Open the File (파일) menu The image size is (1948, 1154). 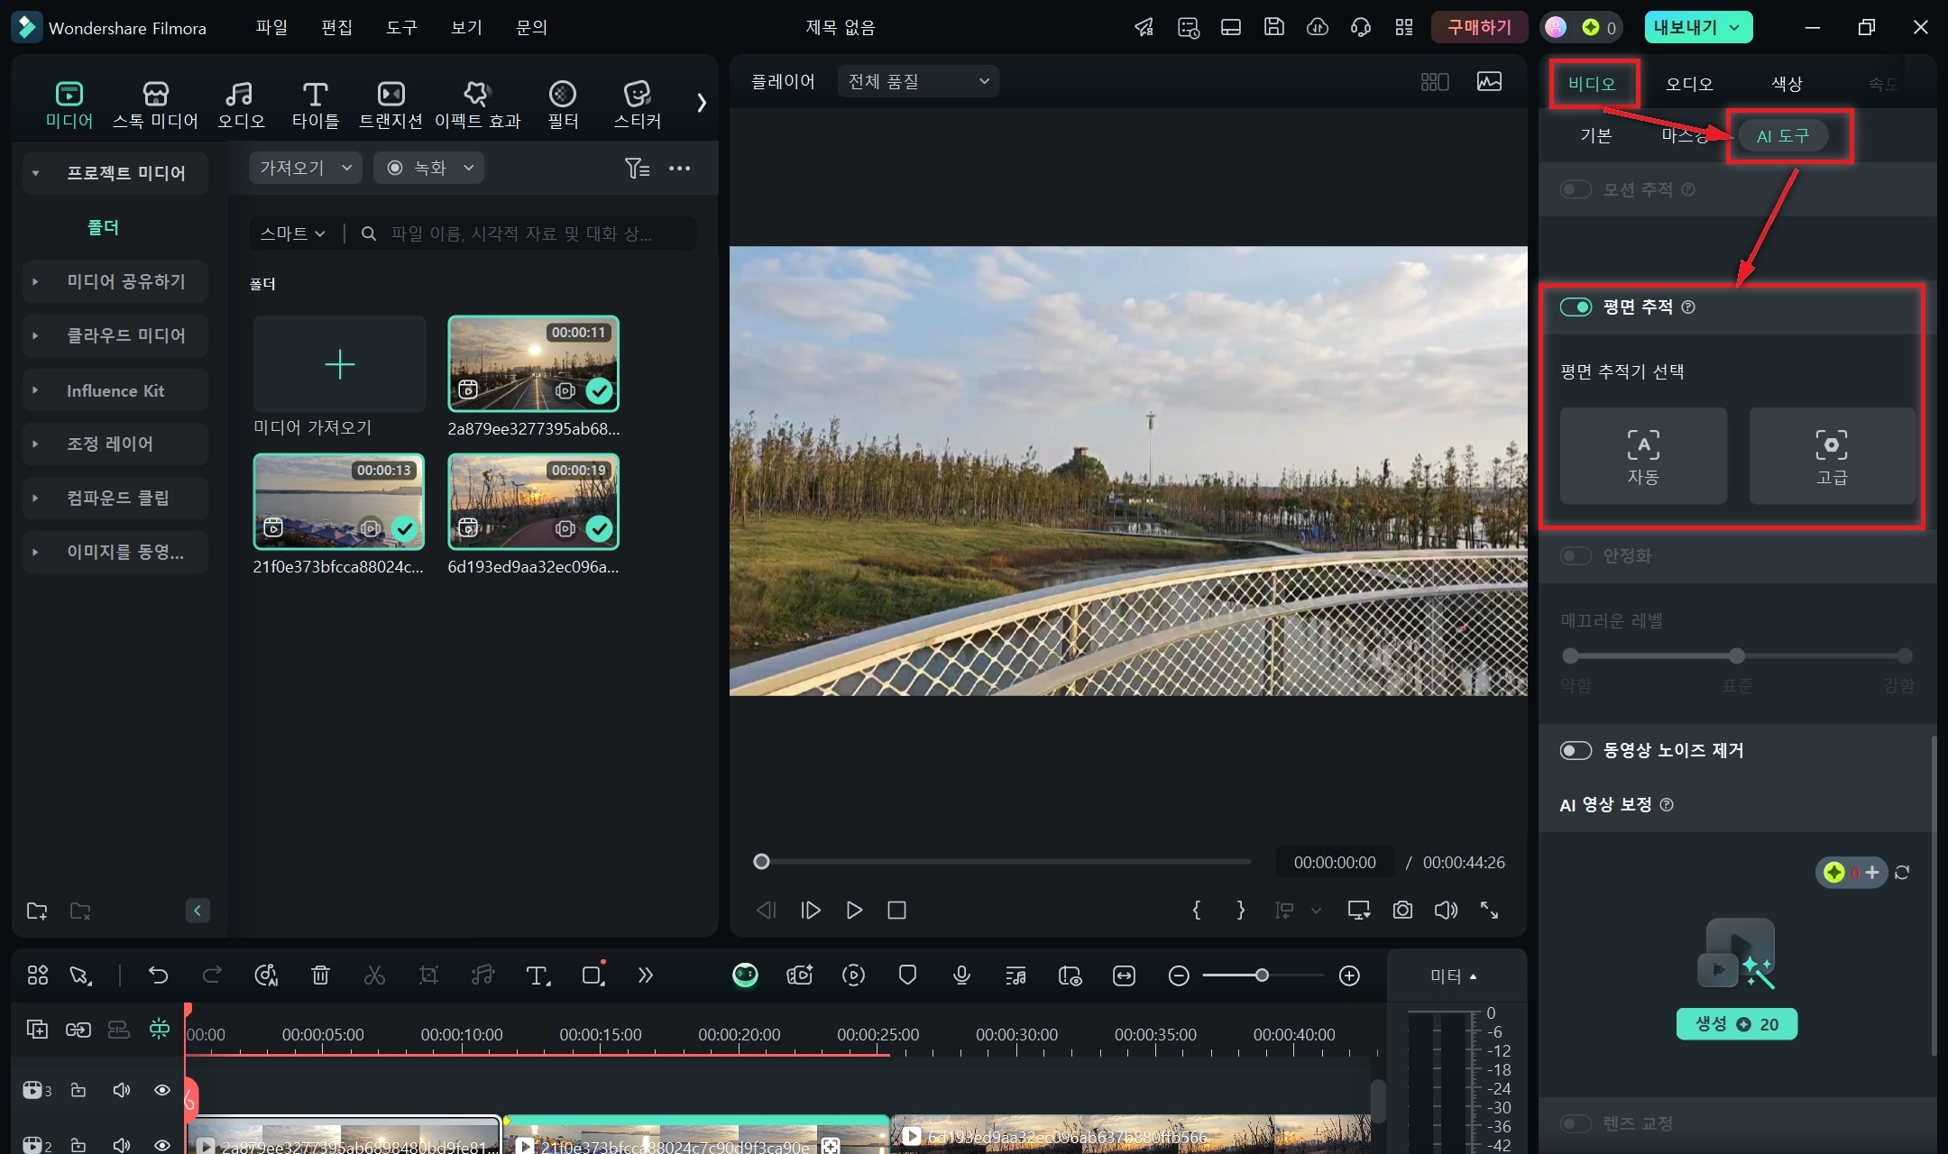coord(271,27)
